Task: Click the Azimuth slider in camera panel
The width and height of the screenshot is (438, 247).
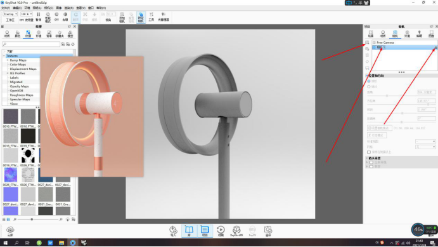Action: click(x=428, y=104)
